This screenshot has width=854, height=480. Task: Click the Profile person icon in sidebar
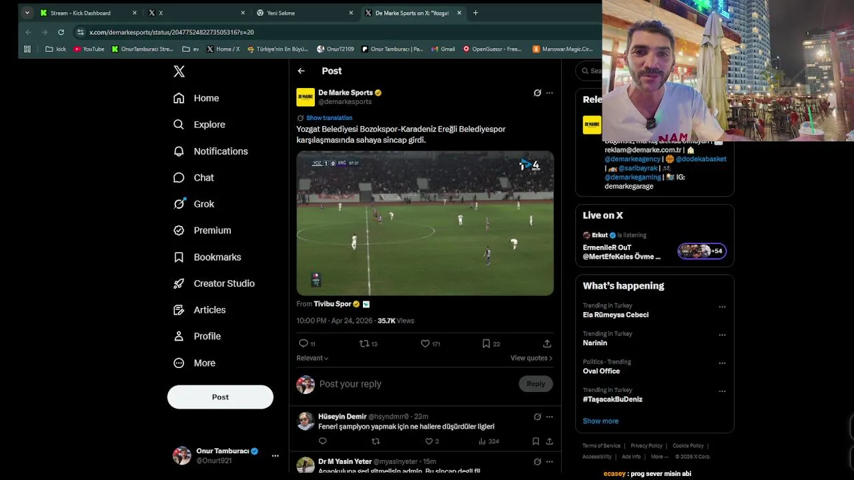tap(179, 336)
